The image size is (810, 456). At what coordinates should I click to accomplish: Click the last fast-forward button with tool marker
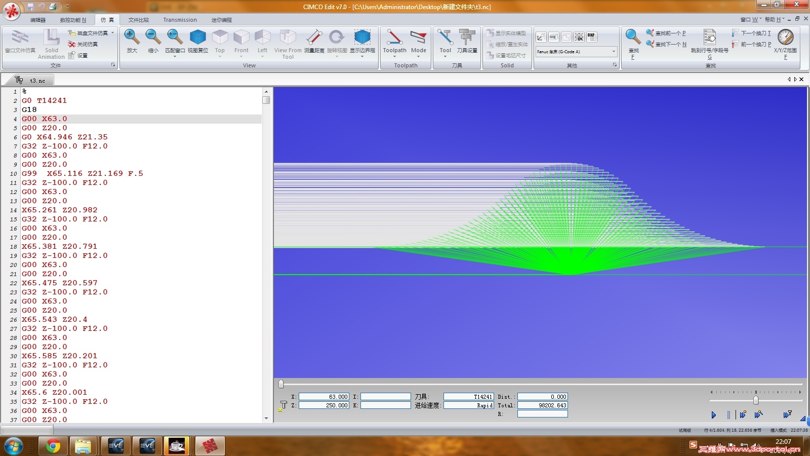[787, 415]
